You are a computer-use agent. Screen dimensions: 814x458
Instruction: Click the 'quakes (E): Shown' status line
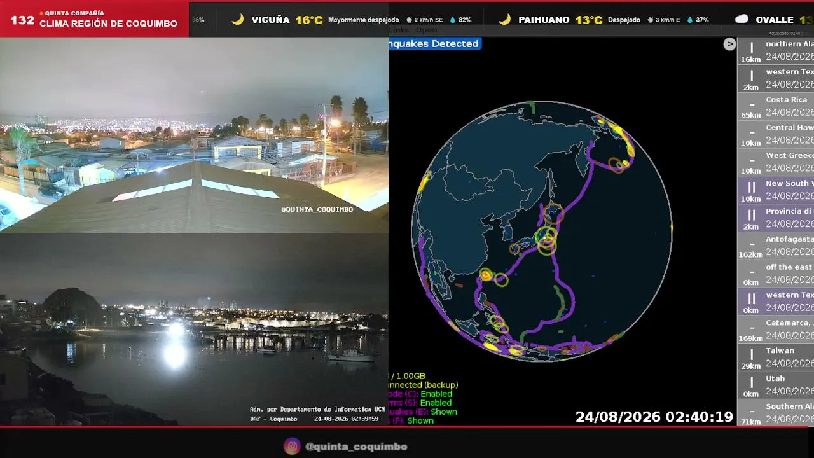423,412
